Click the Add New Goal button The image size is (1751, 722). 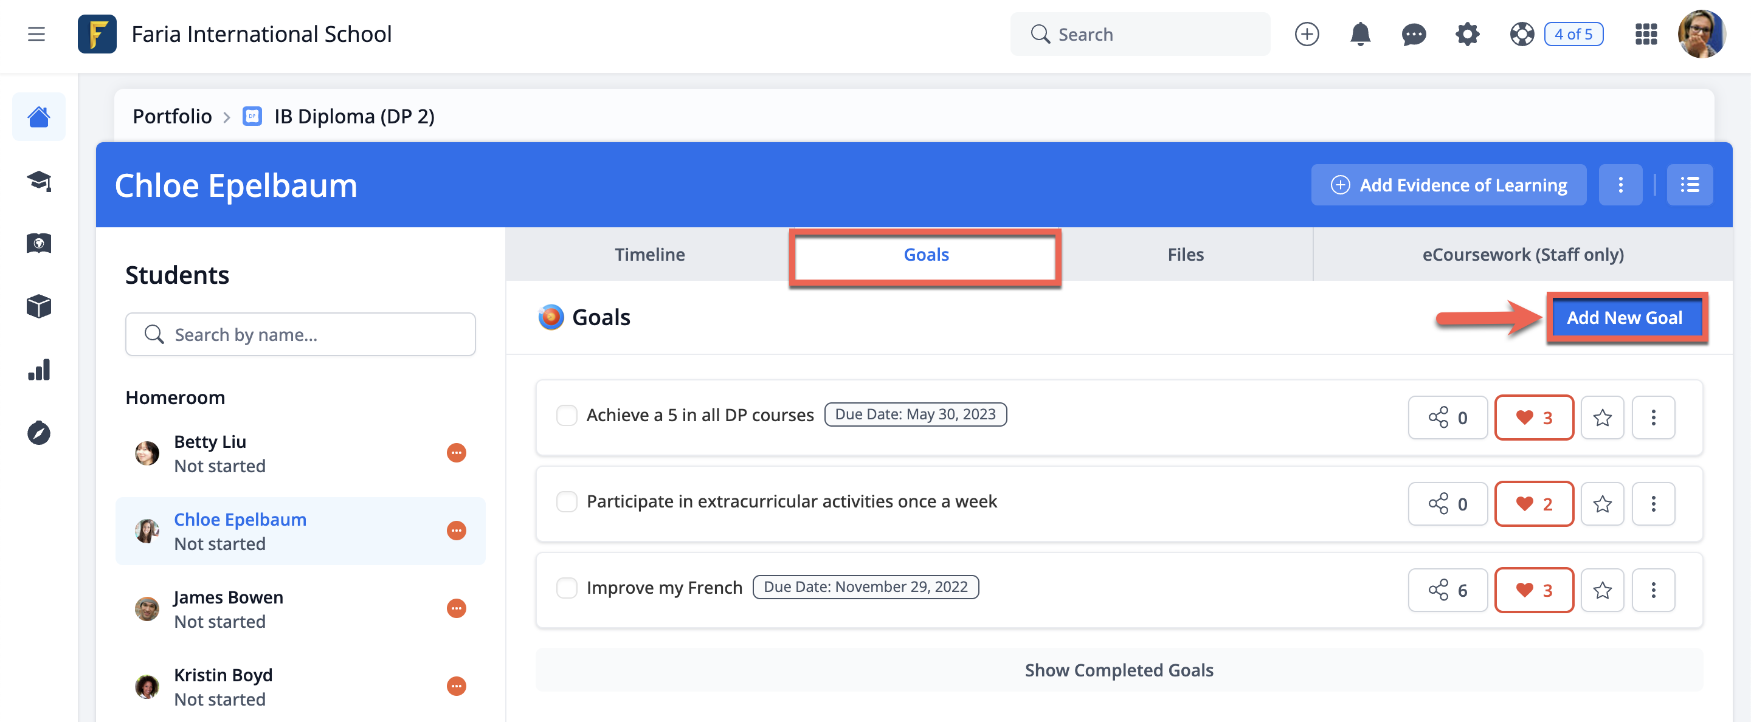[1624, 317]
